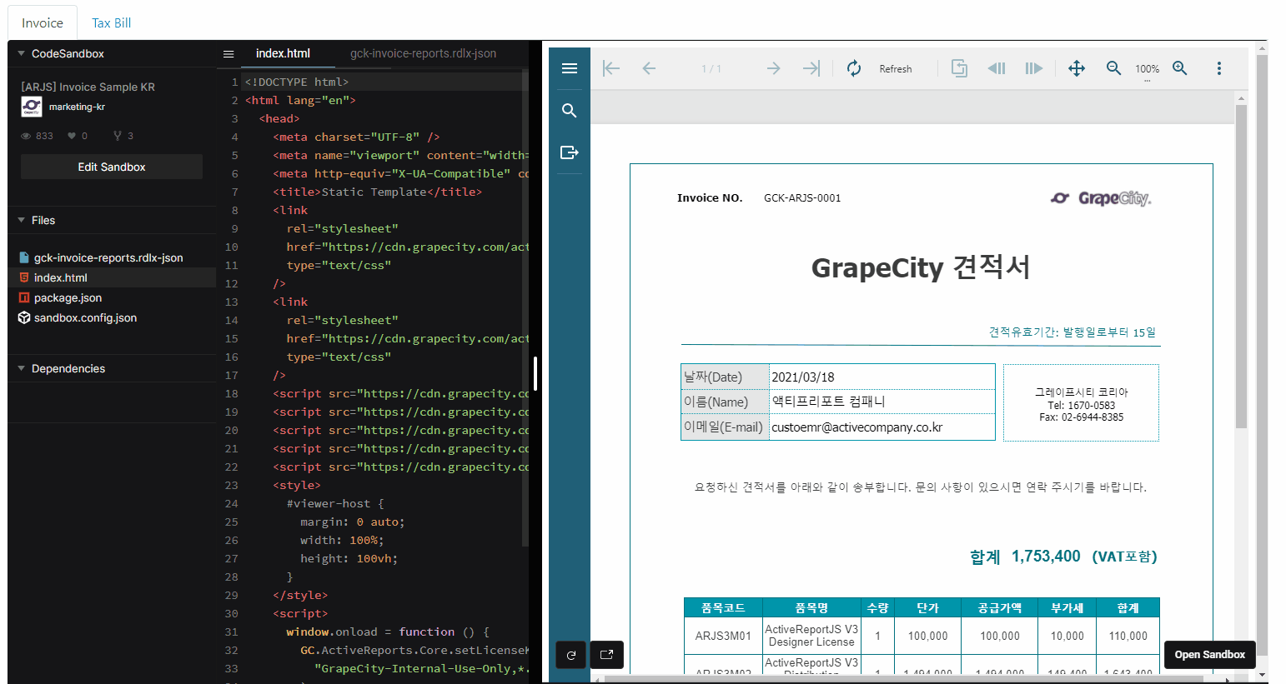
Task: Click the outer page scrollbar thumb
Action: tap(1262, 356)
